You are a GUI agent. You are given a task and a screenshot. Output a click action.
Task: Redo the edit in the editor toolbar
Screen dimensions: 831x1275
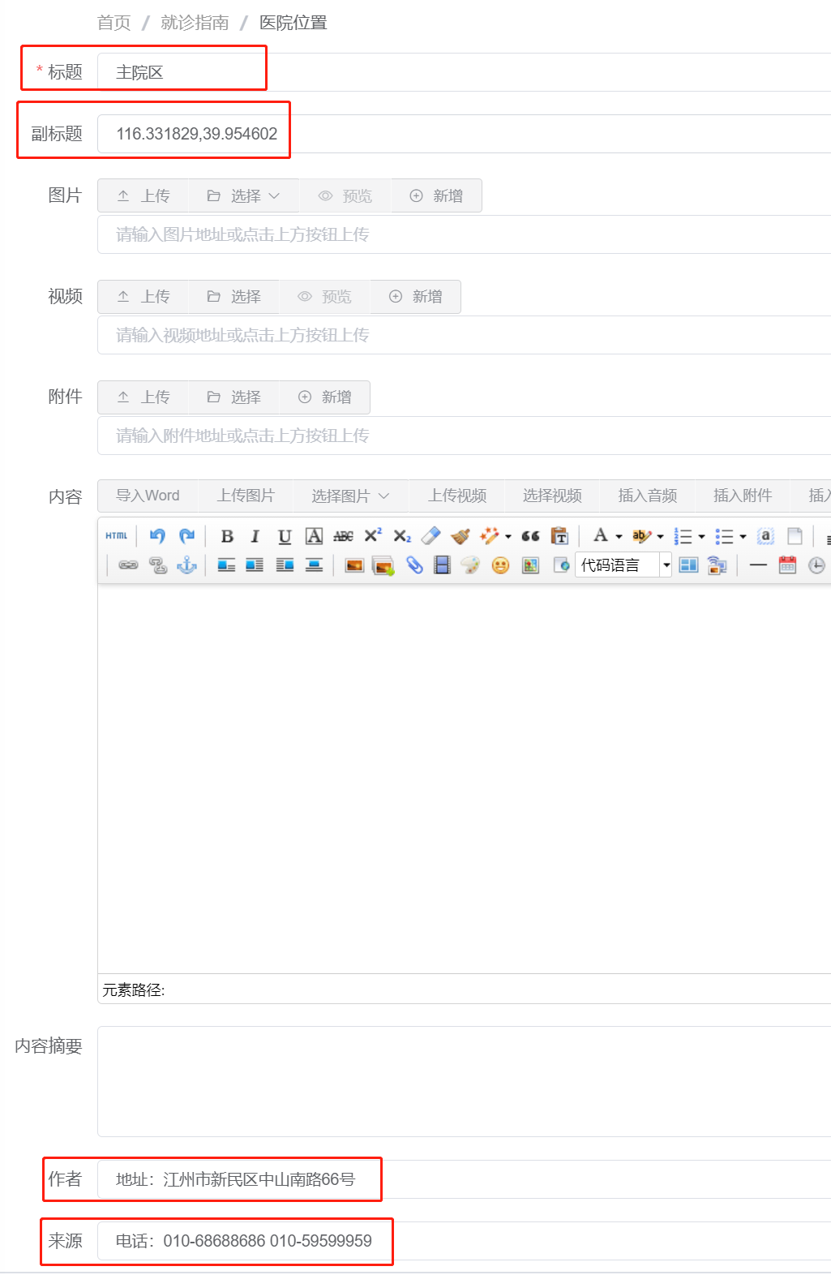[x=187, y=536]
